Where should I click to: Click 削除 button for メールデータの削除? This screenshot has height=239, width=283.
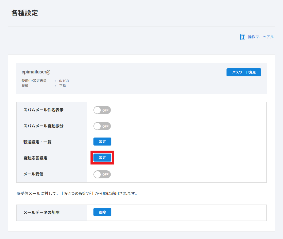click(x=102, y=212)
